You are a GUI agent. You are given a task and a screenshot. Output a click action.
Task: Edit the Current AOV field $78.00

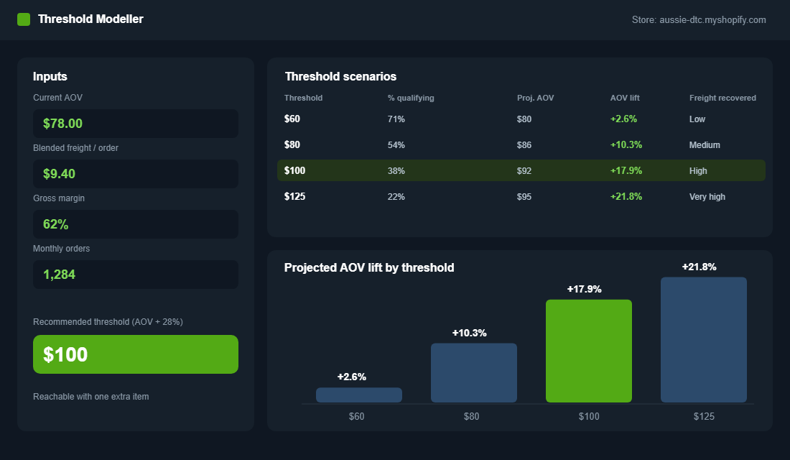point(136,124)
